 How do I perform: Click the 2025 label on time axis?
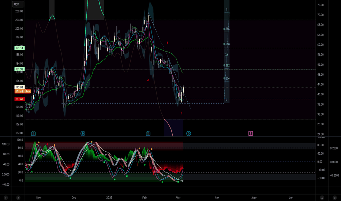pos(109,198)
